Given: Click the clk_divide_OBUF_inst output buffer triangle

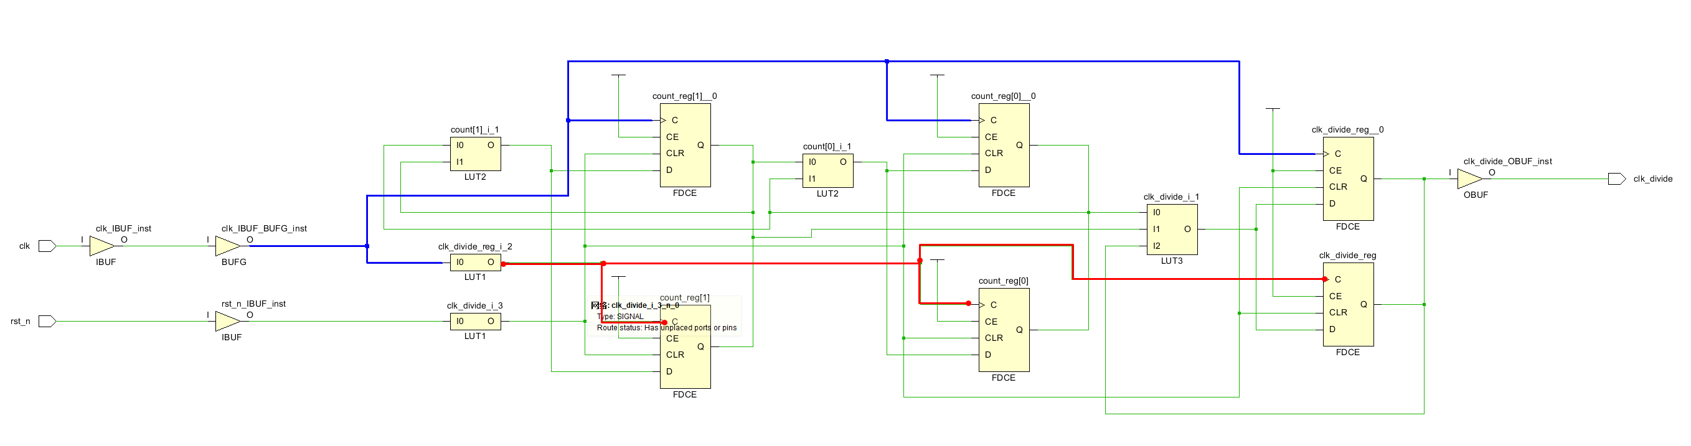Looking at the screenshot, I should coord(1470,179).
